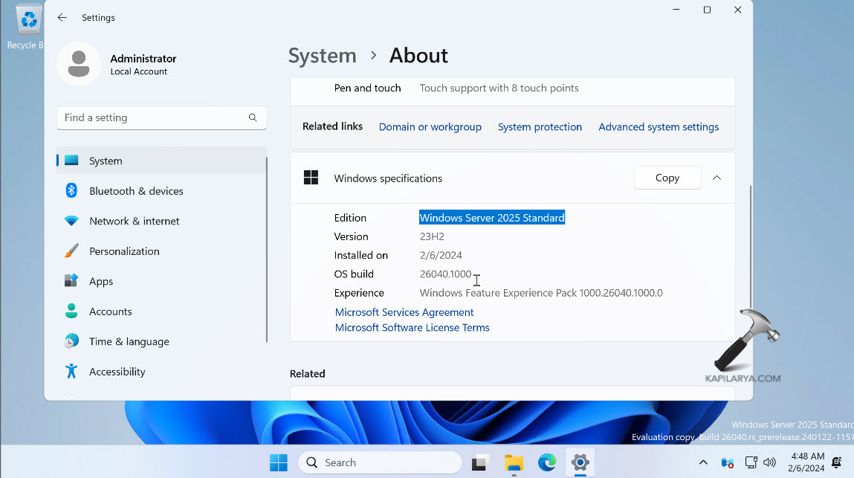The image size is (854, 478).
Task: Select the Personalization paintbrush icon
Action: point(71,251)
